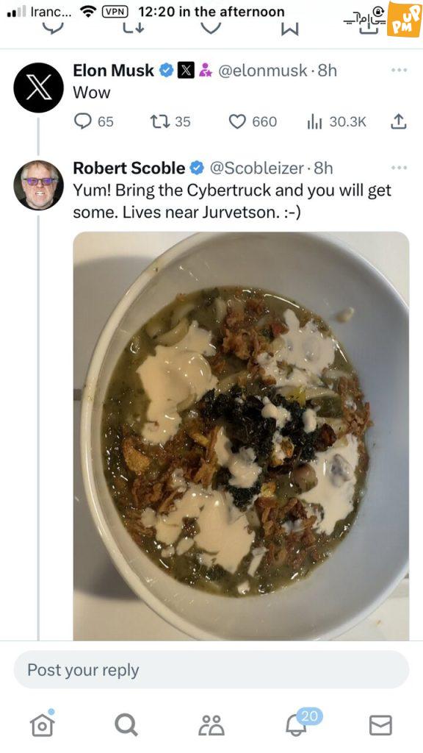Tap the partially visible bookmark icon above
423x753 pixels.
[x=289, y=29]
